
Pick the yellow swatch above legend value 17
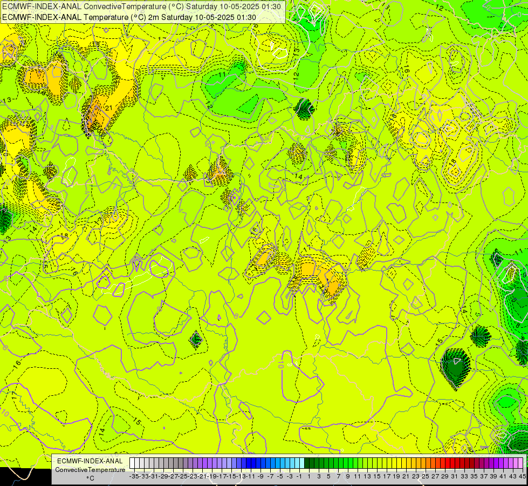pos(385,463)
